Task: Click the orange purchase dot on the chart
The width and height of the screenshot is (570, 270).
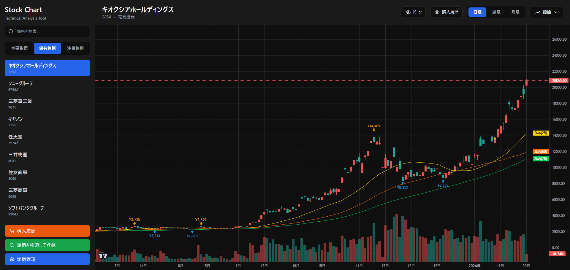Action: [495, 139]
